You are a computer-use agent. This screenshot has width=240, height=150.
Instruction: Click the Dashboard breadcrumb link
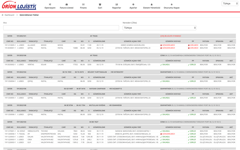click(9, 15)
